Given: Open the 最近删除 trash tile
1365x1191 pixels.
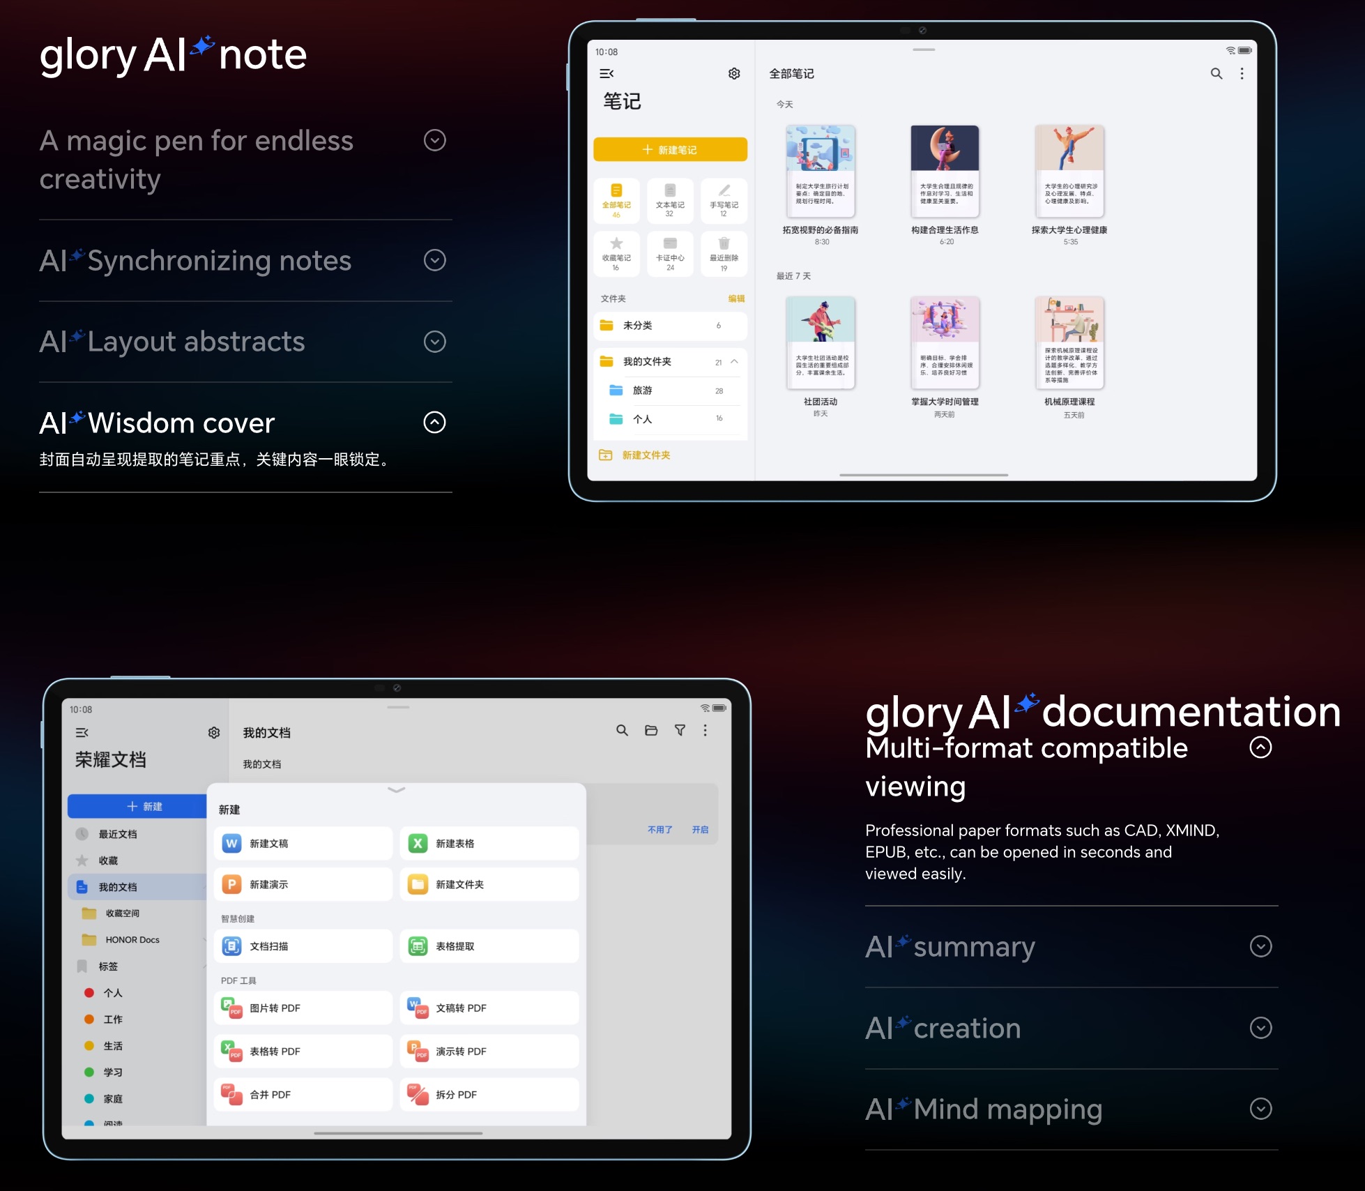Looking at the screenshot, I should click(x=724, y=254).
